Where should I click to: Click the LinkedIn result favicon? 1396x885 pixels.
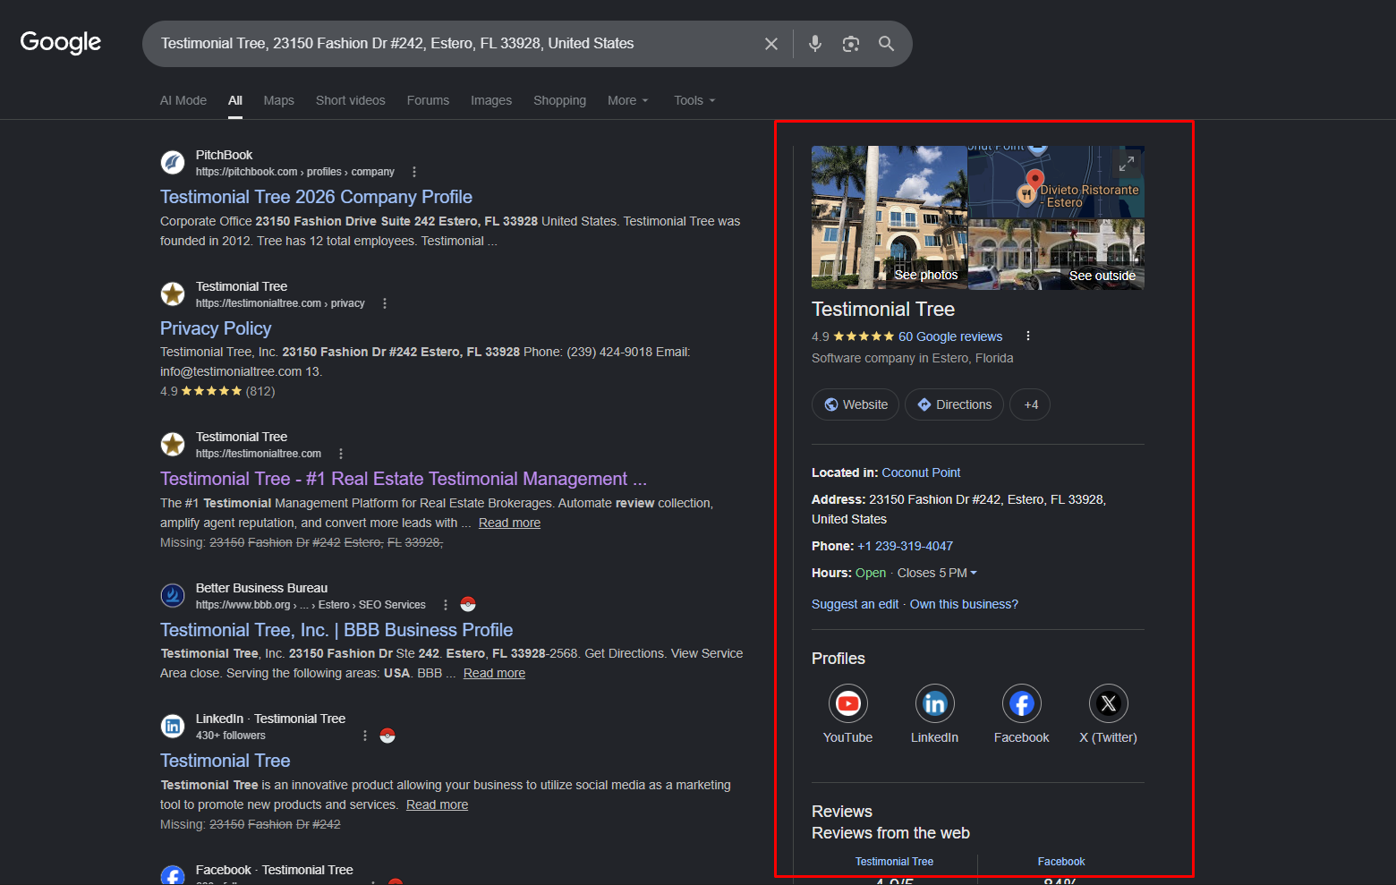tap(173, 727)
